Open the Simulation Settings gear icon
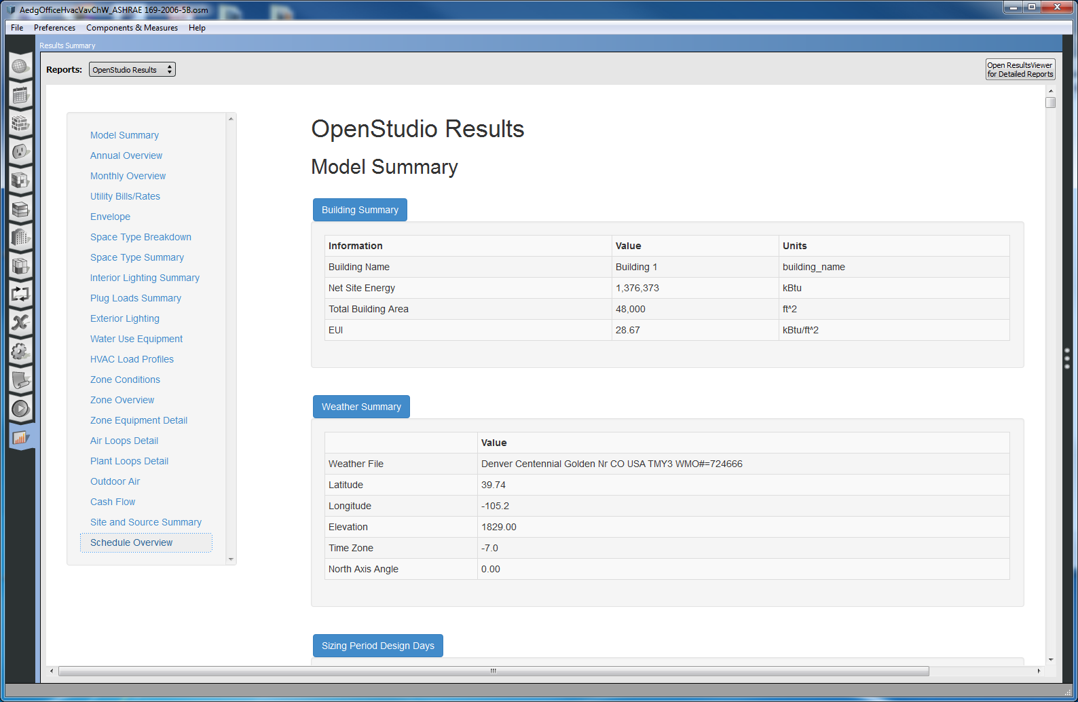Viewport: 1078px width, 702px height. pyautogui.click(x=20, y=352)
